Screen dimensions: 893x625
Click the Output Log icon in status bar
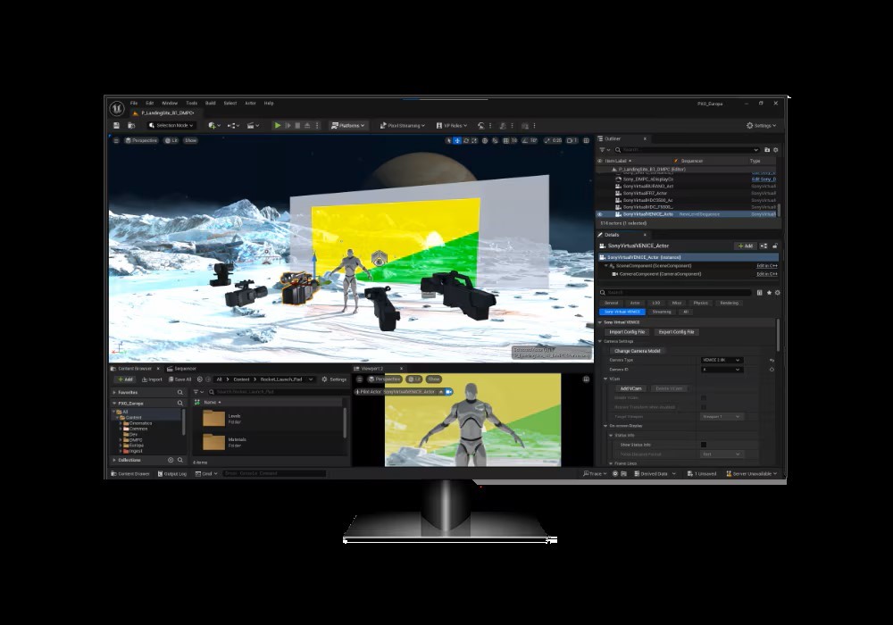pyautogui.click(x=174, y=474)
